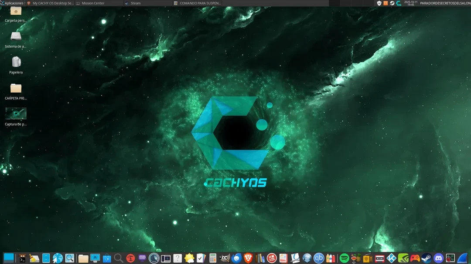
Task: Open the Aplicaciones menu
Action: 12,3
